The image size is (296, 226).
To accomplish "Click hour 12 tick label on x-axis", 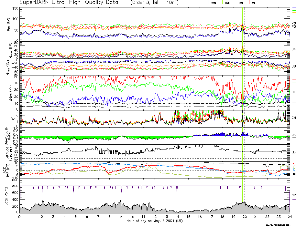I will point(155,217).
